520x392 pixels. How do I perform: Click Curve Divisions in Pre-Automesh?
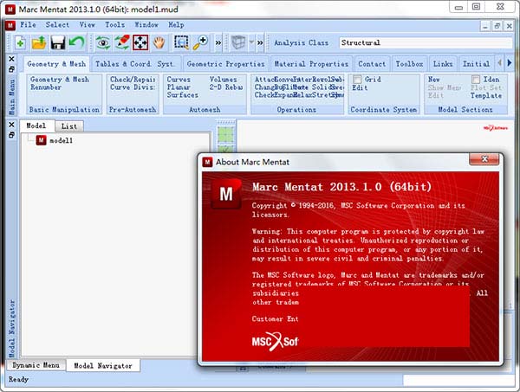click(133, 87)
